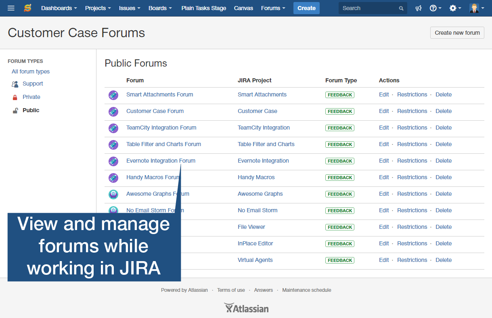Open the Evernote Integration Forum link

click(x=161, y=161)
